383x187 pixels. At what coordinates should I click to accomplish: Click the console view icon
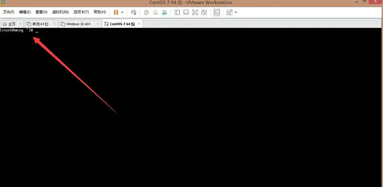click(217, 12)
